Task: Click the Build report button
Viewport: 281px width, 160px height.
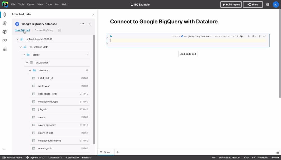Action: point(231,4)
